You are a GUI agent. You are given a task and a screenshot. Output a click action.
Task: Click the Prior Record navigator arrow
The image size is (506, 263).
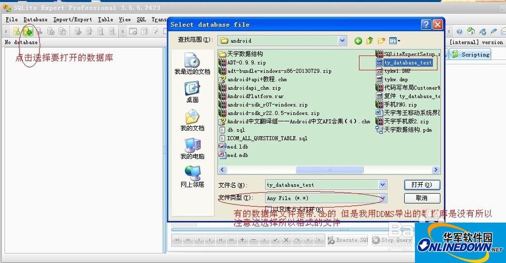199,240
